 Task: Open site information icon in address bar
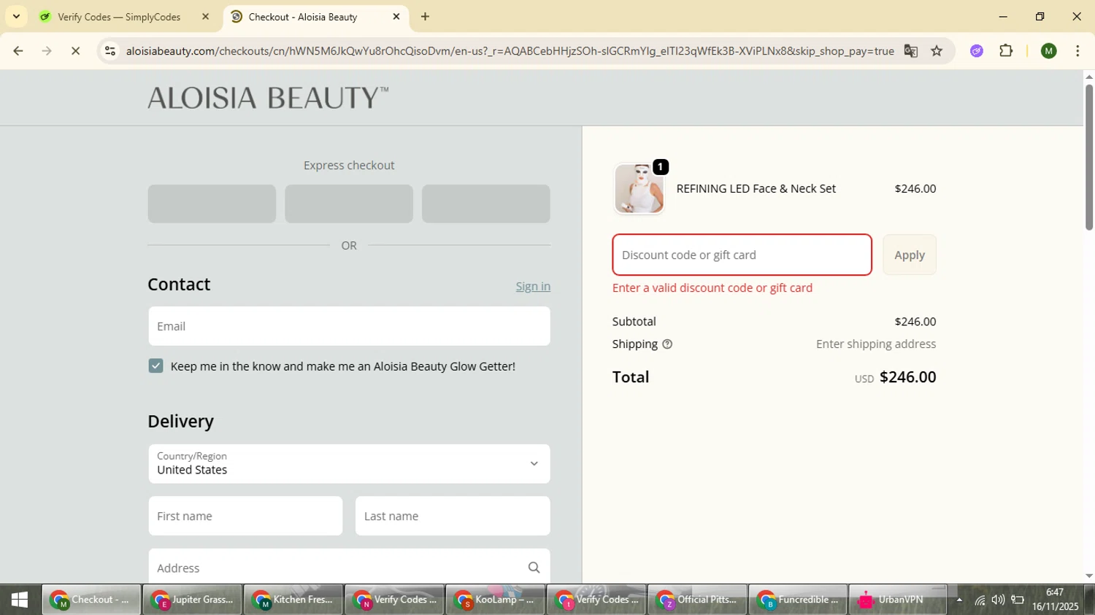110,51
